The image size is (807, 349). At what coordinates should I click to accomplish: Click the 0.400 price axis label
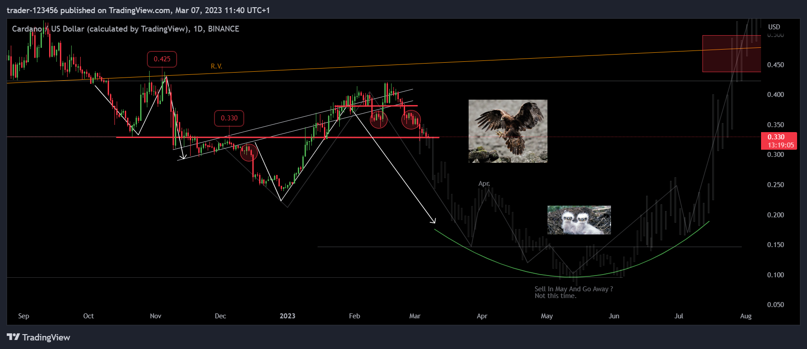pos(775,95)
